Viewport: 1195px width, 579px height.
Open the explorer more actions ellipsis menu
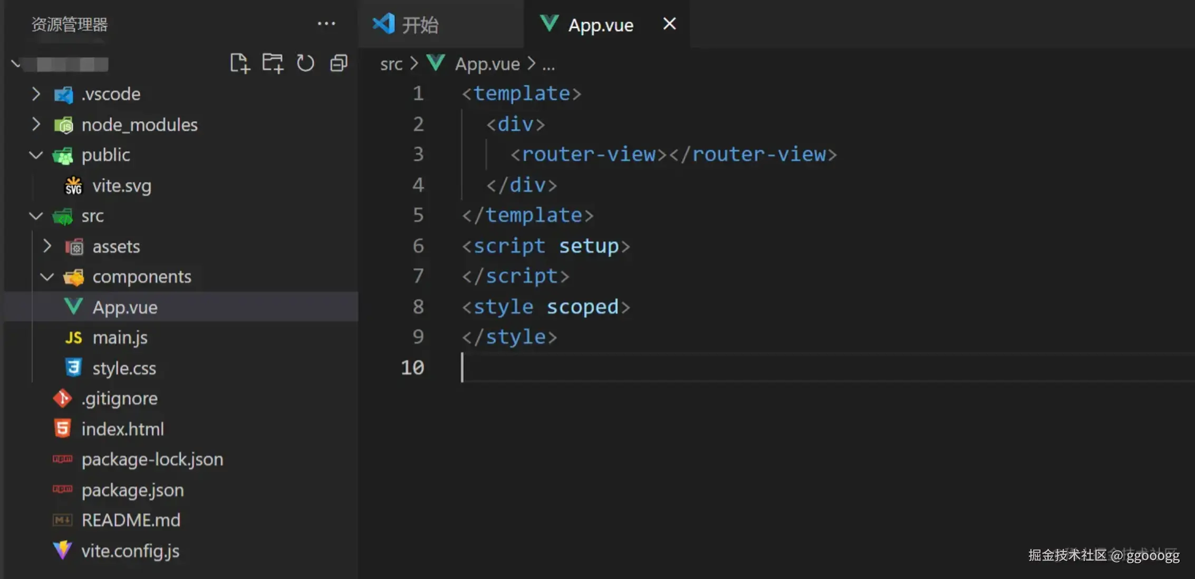click(326, 24)
